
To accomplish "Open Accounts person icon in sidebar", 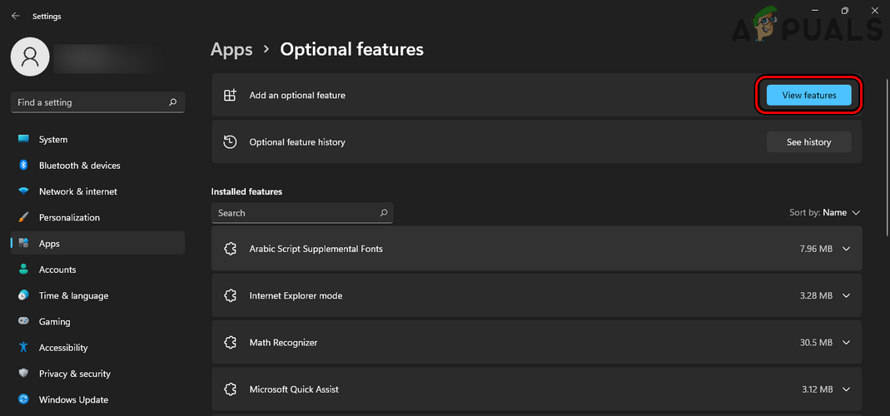I will click(23, 270).
